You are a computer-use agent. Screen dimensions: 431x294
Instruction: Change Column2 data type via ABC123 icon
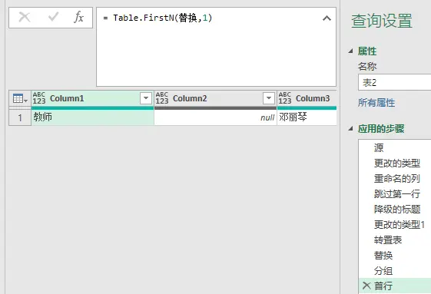click(162, 98)
